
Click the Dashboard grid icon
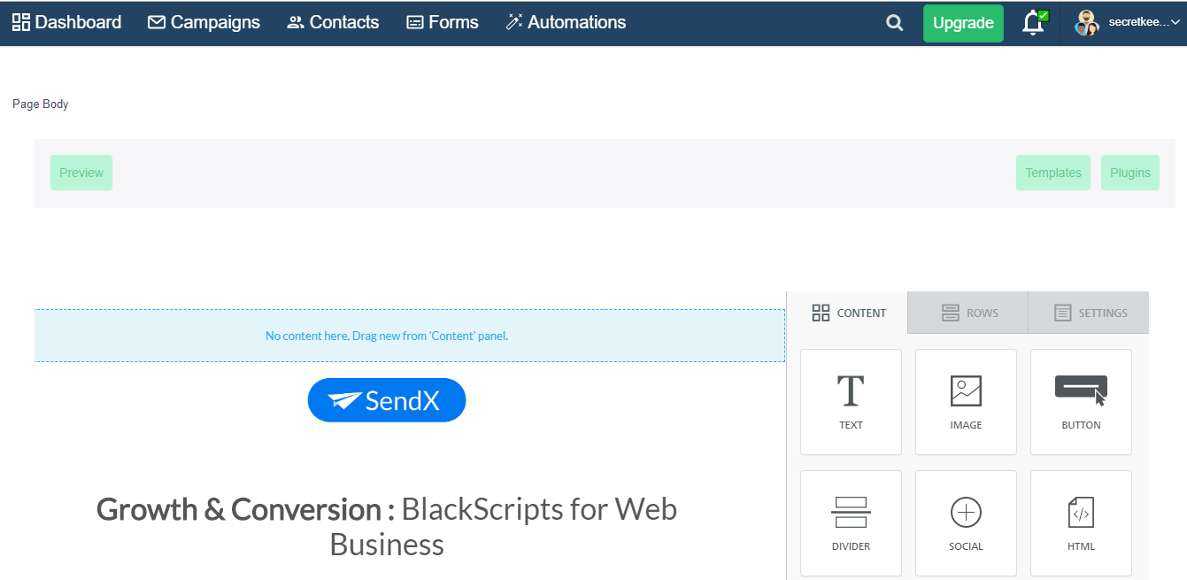tap(19, 21)
